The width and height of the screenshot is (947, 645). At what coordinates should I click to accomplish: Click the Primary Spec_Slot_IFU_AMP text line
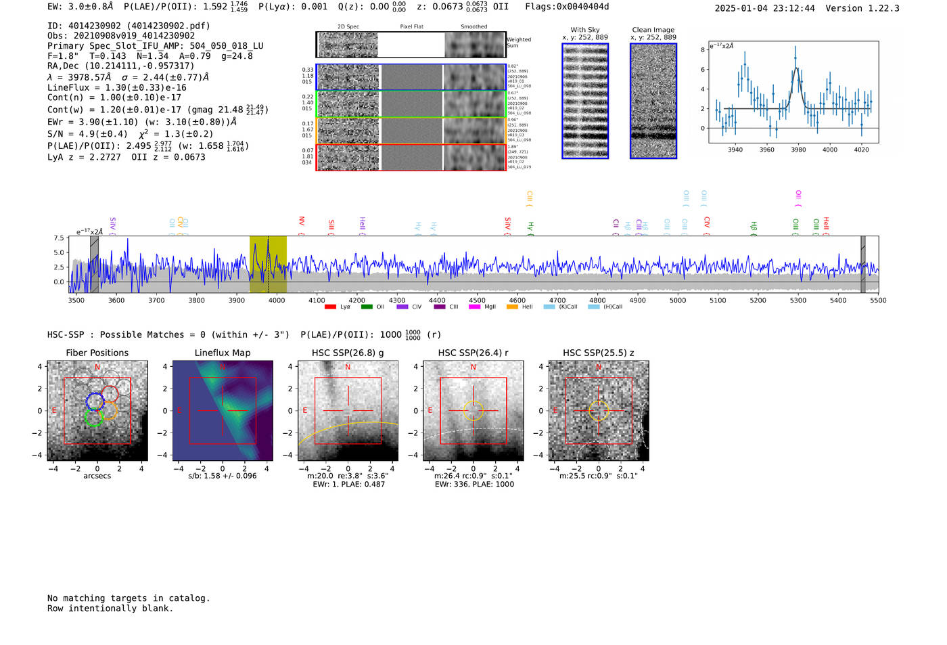click(156, 46)
